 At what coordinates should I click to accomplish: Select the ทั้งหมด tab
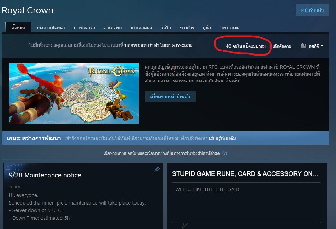click(18, 27)
